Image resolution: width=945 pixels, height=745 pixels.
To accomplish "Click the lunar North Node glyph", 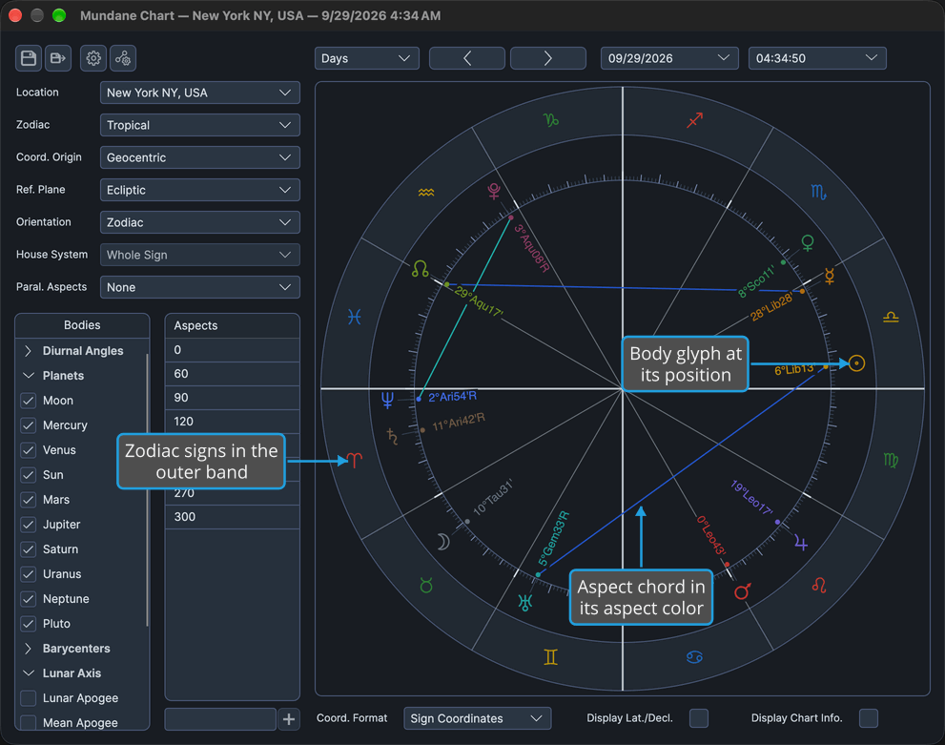I will [x=421, y=269].
